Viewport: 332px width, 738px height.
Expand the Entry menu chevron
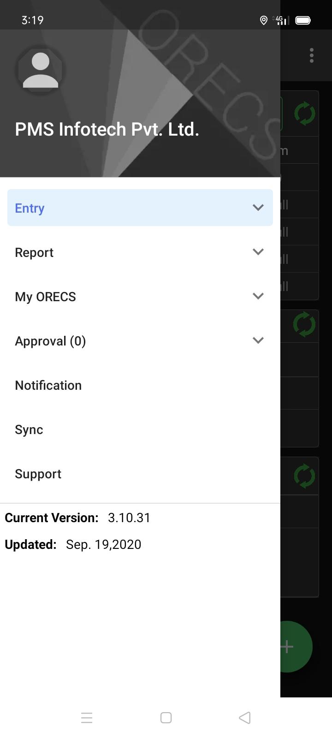[258, 208]
